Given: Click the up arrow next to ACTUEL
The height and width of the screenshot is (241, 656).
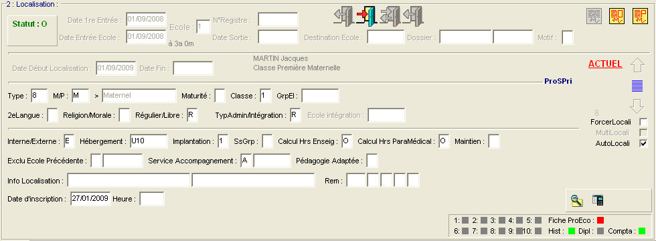Looking at the screenshot, I should (637, 66).
